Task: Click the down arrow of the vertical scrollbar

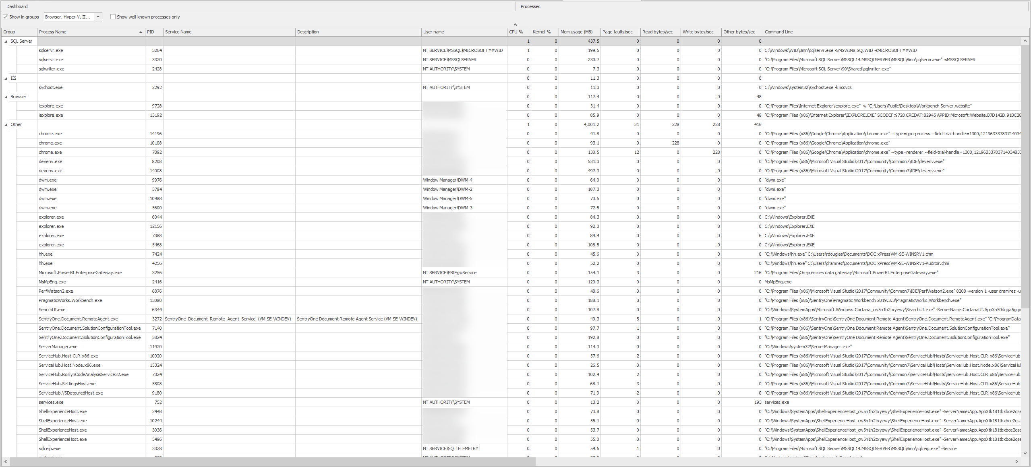Action: pos(1025,453)
